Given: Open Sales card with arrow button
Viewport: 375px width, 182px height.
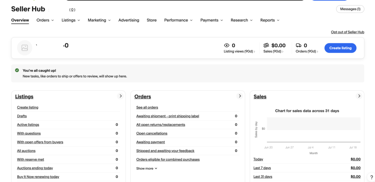Looking at the screenshot, I should (359, 96).
